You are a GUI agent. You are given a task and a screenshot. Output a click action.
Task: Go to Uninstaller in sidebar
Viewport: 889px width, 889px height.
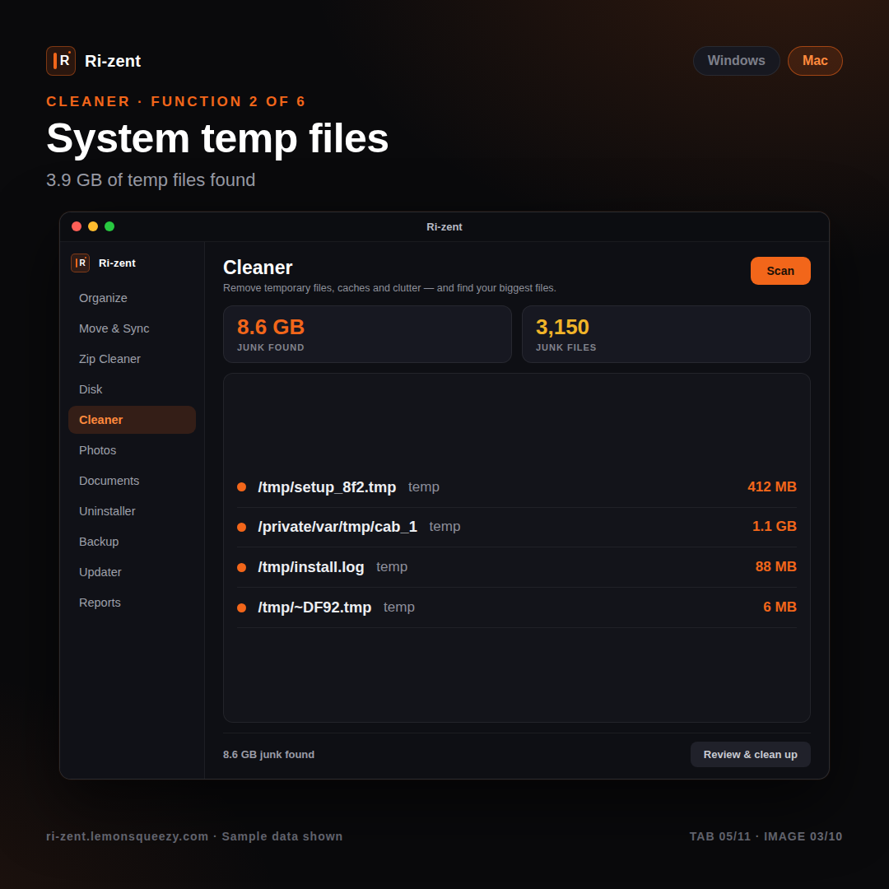(132, 511)
